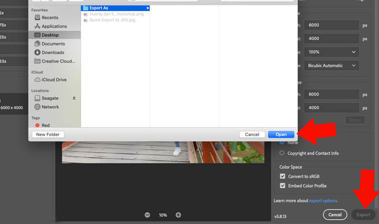Click New Folder button
This screenshot has width=379, height=224.
(x=48, y=134)
